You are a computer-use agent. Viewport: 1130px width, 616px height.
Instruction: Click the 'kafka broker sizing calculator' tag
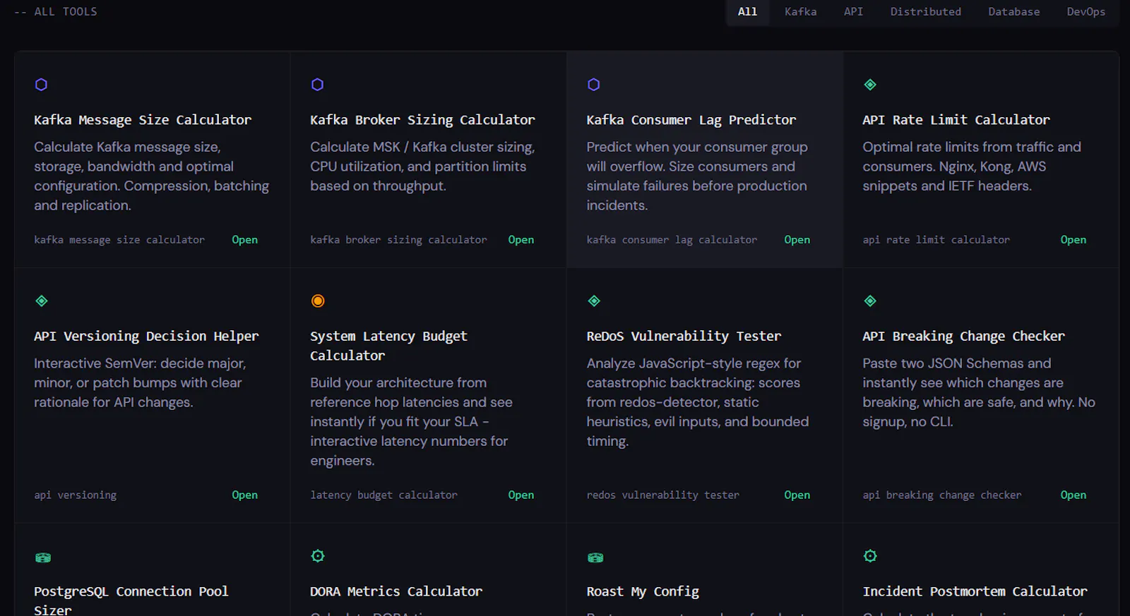[398, 240]
